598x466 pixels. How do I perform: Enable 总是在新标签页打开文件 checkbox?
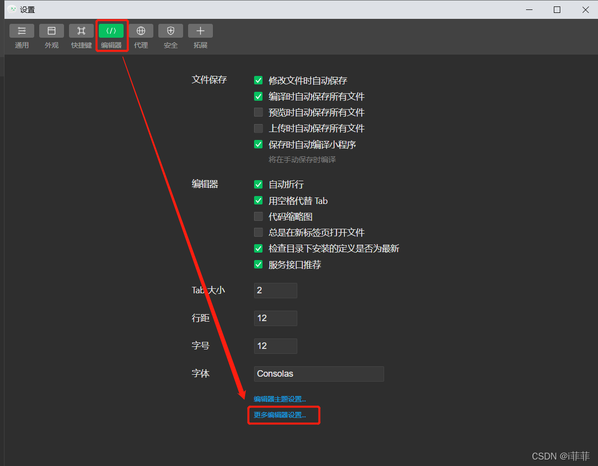[x=258, y=232]
